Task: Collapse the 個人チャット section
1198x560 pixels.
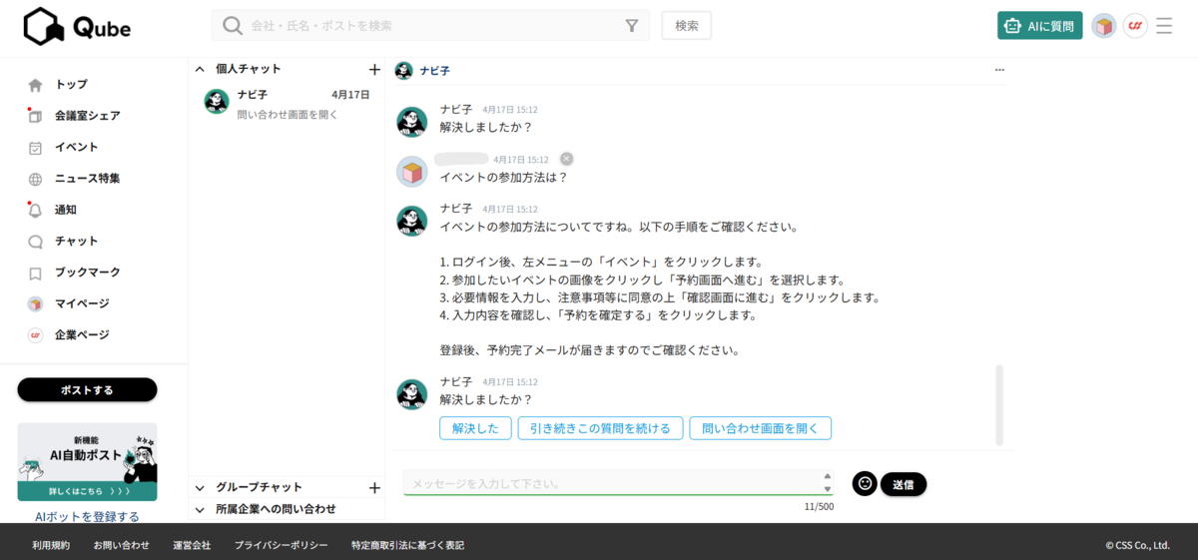Action: (200, 69)
